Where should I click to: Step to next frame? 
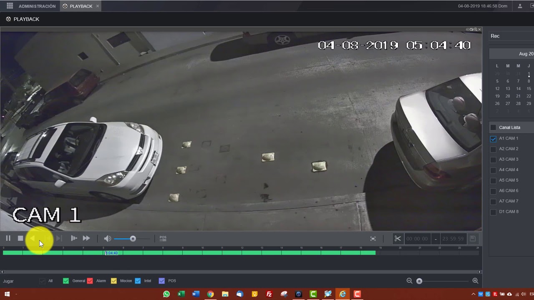coord(59,238)
